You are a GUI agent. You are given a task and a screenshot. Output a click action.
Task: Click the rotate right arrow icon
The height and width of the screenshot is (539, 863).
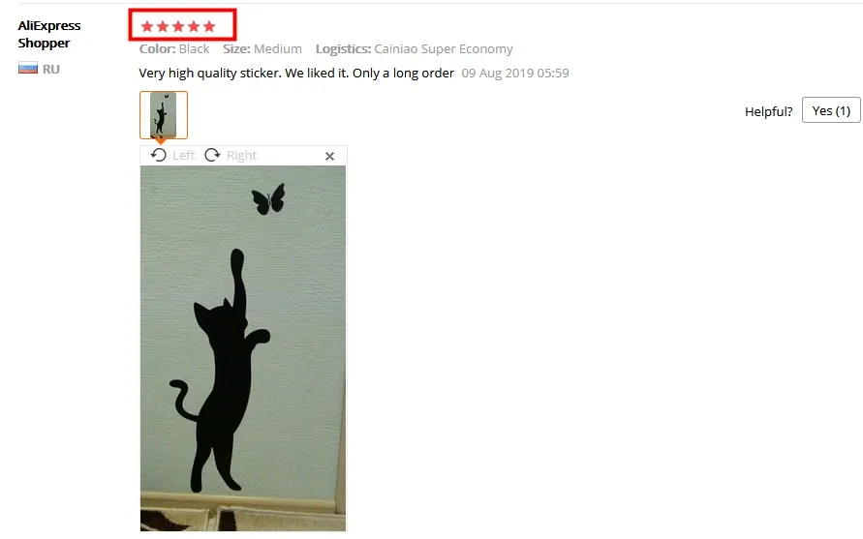pos(212,155)
